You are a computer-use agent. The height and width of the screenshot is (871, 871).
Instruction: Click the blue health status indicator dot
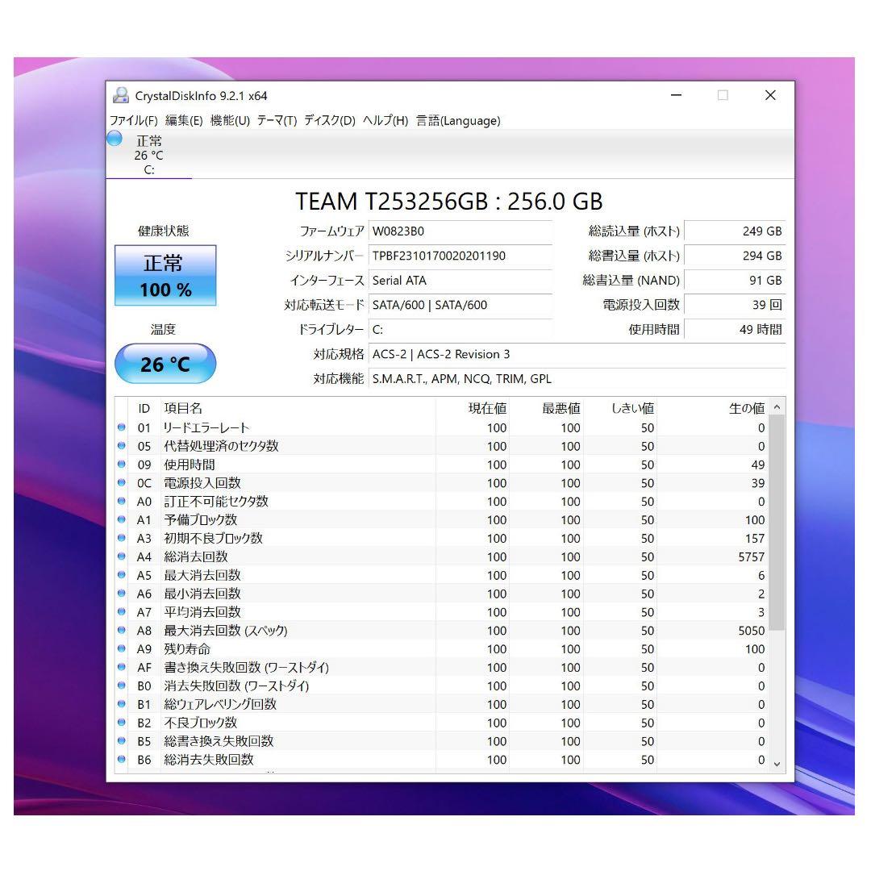pyautogui.click(x=114, y=140)
